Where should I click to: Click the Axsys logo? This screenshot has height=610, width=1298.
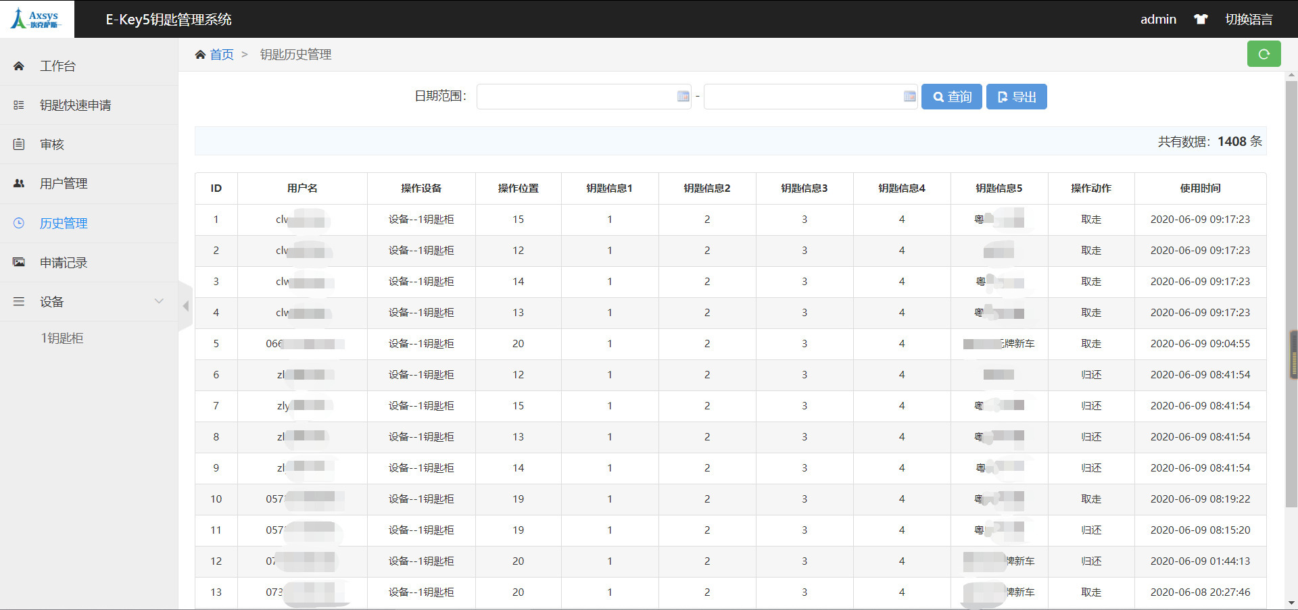(x=37, y=19)
